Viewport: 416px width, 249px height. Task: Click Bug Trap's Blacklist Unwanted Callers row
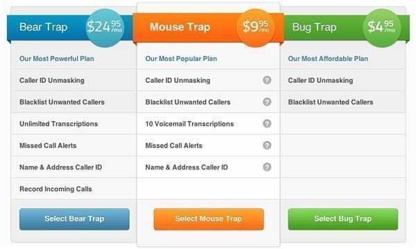click(343, 102)
